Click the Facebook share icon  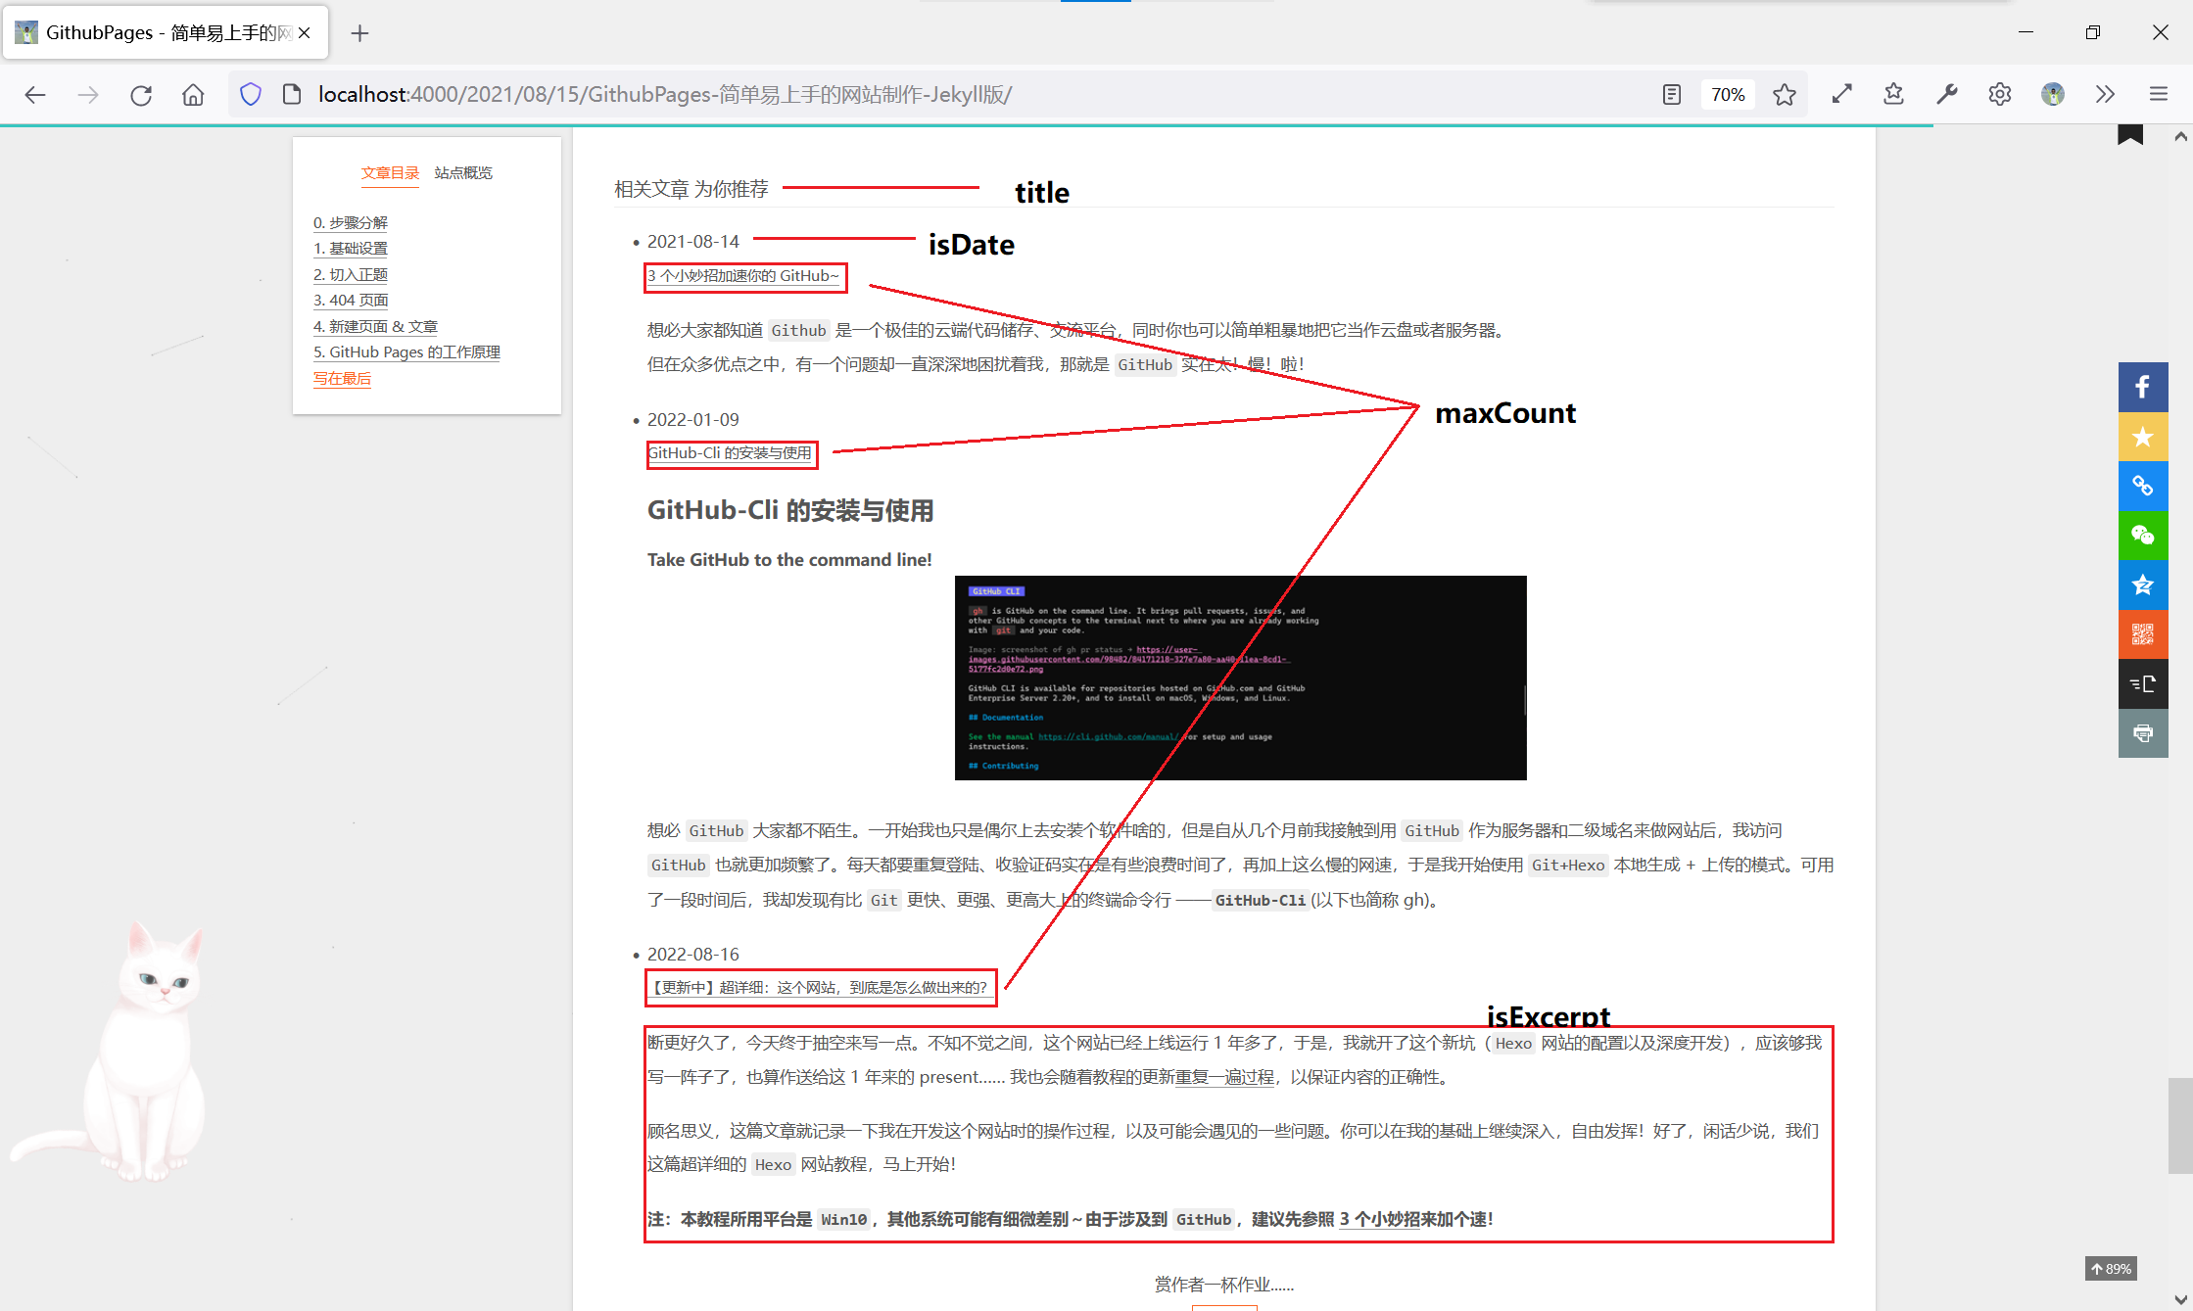click(2142, 387)
